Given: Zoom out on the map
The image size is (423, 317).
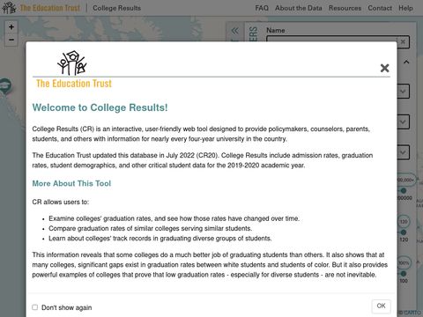Looking at the screenshot, I should click(11, 40).
